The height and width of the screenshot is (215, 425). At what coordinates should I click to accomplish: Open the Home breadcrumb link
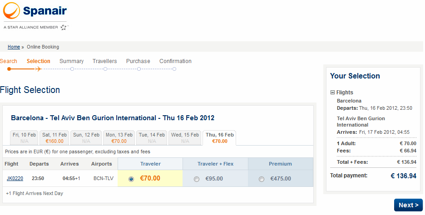(14, 47)
